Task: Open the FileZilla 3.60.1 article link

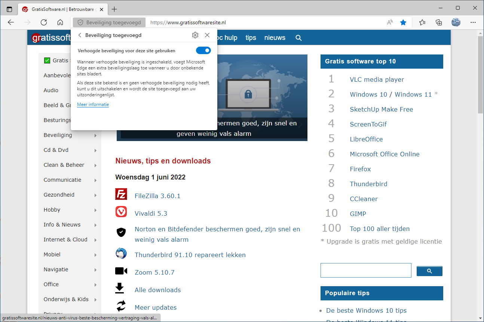Action: (x=157, y=196)
